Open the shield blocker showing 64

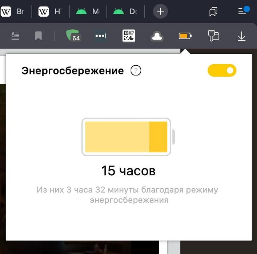pyautogui.click(x=73, y=35)
